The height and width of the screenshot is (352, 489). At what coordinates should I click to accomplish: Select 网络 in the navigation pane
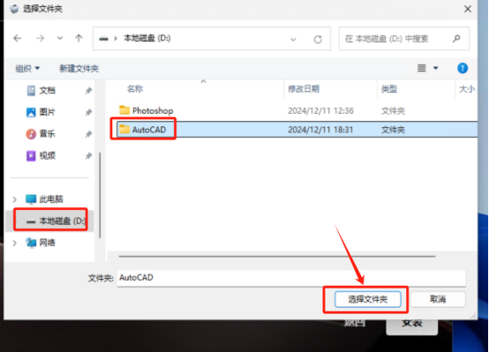41,243
